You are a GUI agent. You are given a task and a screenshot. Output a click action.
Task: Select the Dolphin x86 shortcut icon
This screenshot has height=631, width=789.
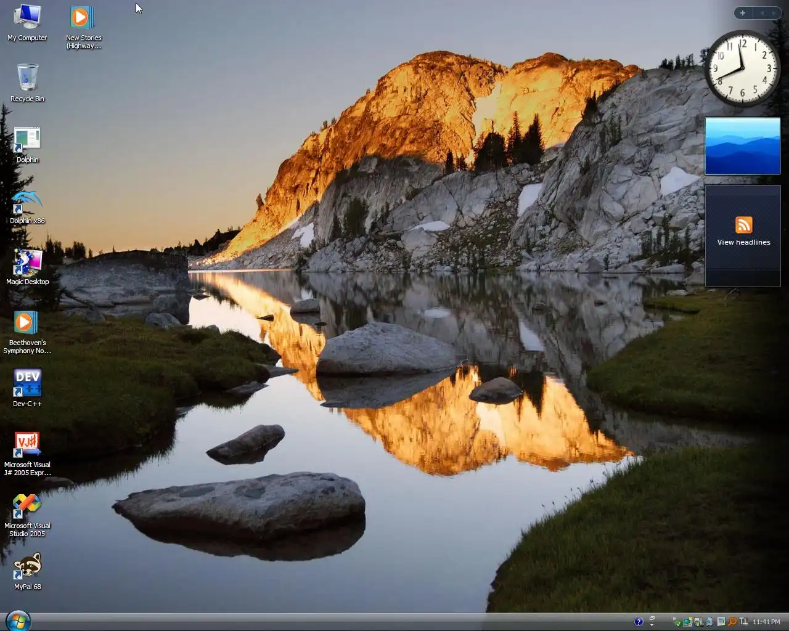27,206
